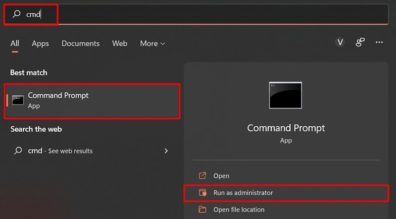Choose Open for Command Prompt
This screenshot has width=396, height=219.
[x=286, y=176]
